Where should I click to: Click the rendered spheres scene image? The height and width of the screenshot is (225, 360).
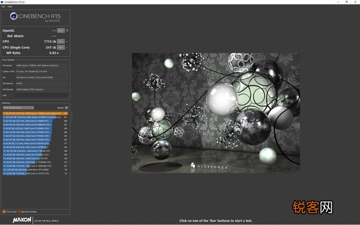[216, 112]
